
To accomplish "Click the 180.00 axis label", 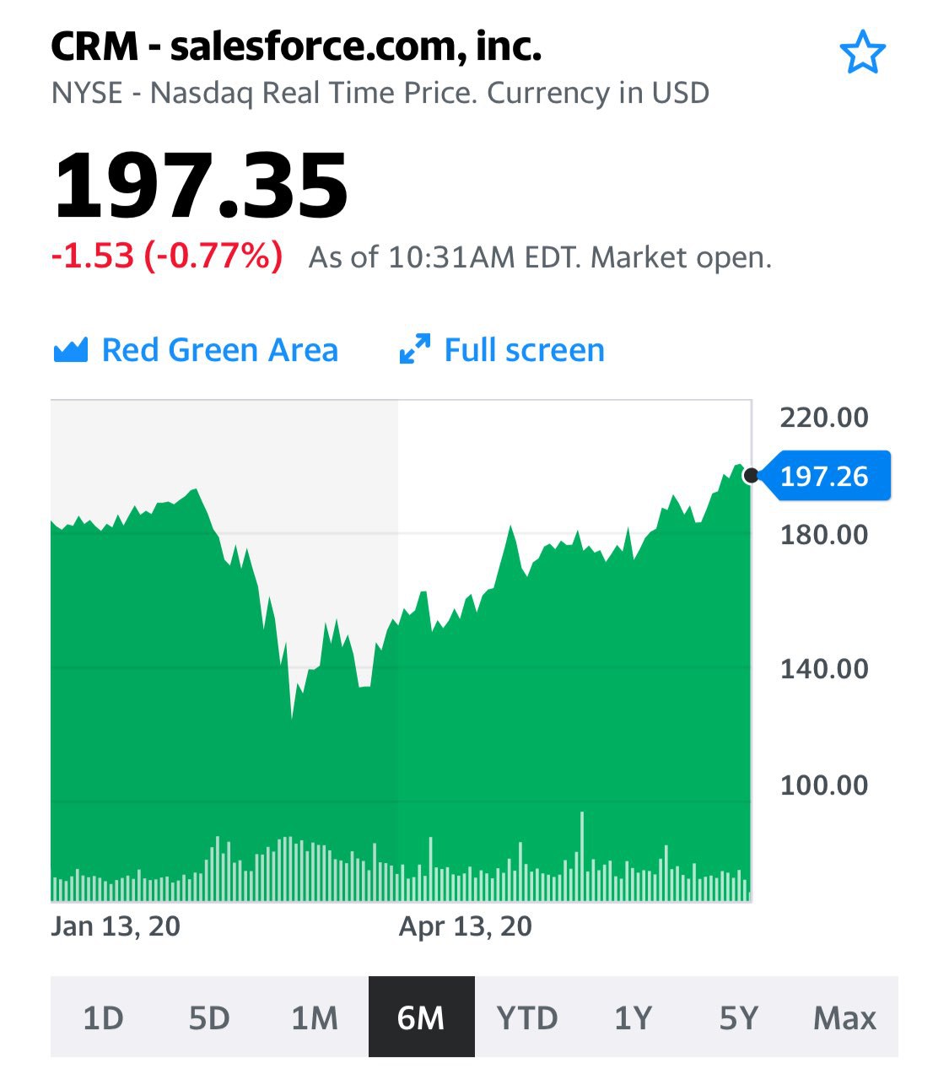I will click(x=824, y=534).
